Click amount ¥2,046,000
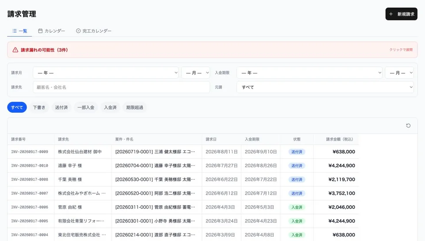425x241 pixels. [x=341, y=207]
